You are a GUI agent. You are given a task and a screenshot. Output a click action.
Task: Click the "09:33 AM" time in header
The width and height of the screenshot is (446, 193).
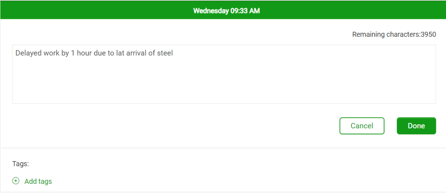pyautogui.click(x=245, y=11)
